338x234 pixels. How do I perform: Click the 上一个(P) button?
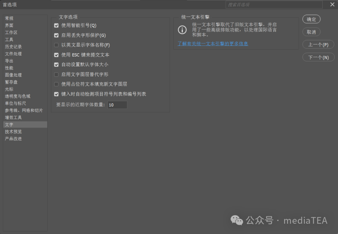[318, 44]
